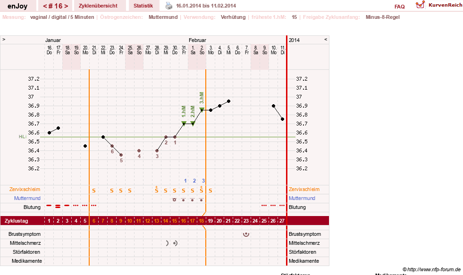463x275 pixels.
Task: Click the right Muttermund row label
Action: (302, 198)
